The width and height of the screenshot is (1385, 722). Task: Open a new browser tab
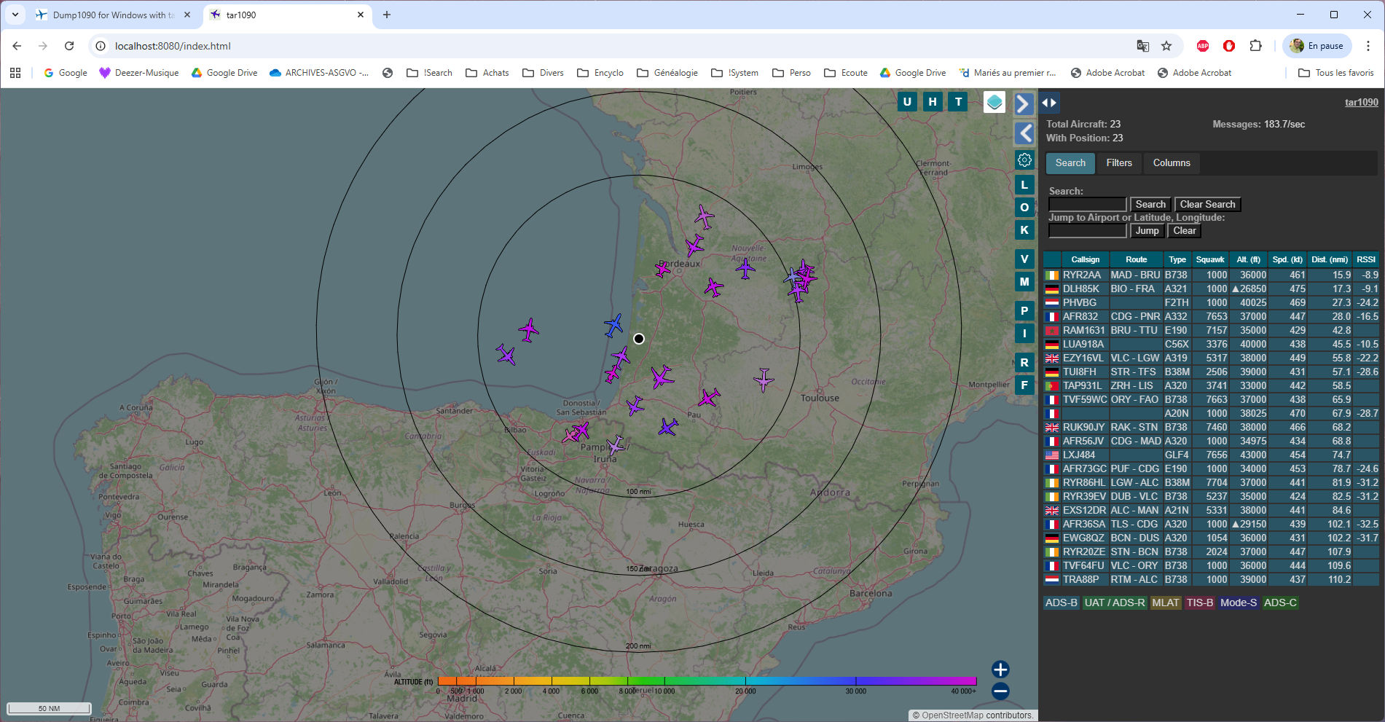[387, 15]
